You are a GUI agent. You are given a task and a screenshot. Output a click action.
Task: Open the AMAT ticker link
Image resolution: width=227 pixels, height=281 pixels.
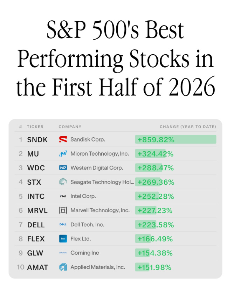click(x=37, y=267)
